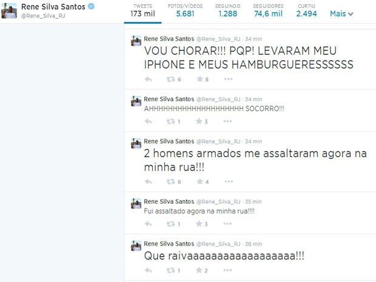Screen dimensions: 376x282
Task: Select the Tweets 173 mil tab
Action: [x=143, y=10]
